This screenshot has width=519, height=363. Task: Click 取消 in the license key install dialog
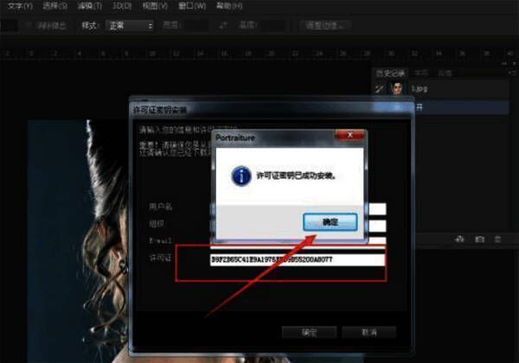pos(368,332)
